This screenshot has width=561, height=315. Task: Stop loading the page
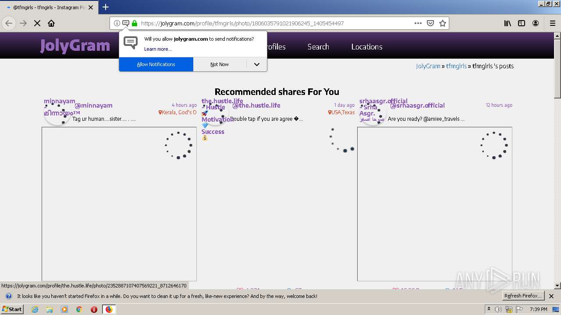point(37,23)
